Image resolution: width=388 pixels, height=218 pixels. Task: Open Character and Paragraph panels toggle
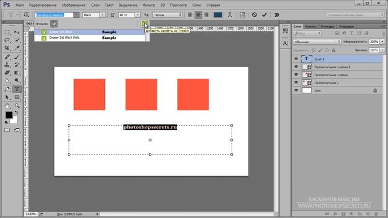242,15
